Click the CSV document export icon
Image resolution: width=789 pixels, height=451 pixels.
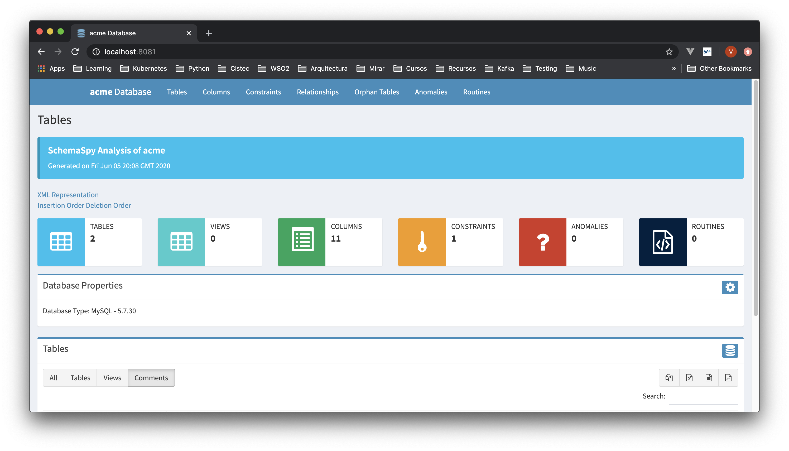[709, 377]
